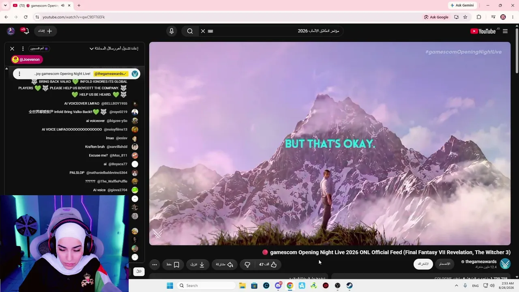Clear the YouTube search box text
This screenshot has height=292, width=519.
[203, 31]
